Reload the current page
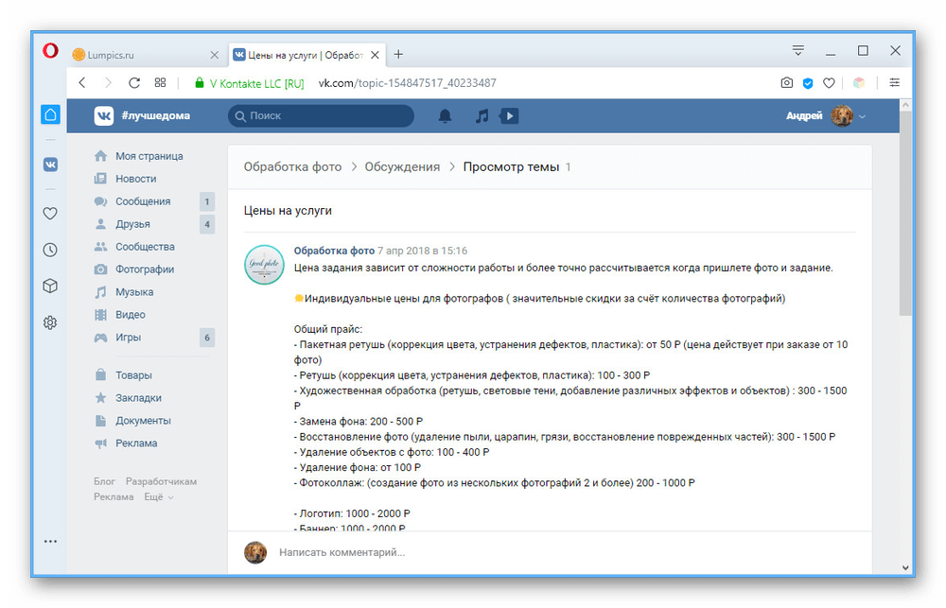 [x=134, y=82]
